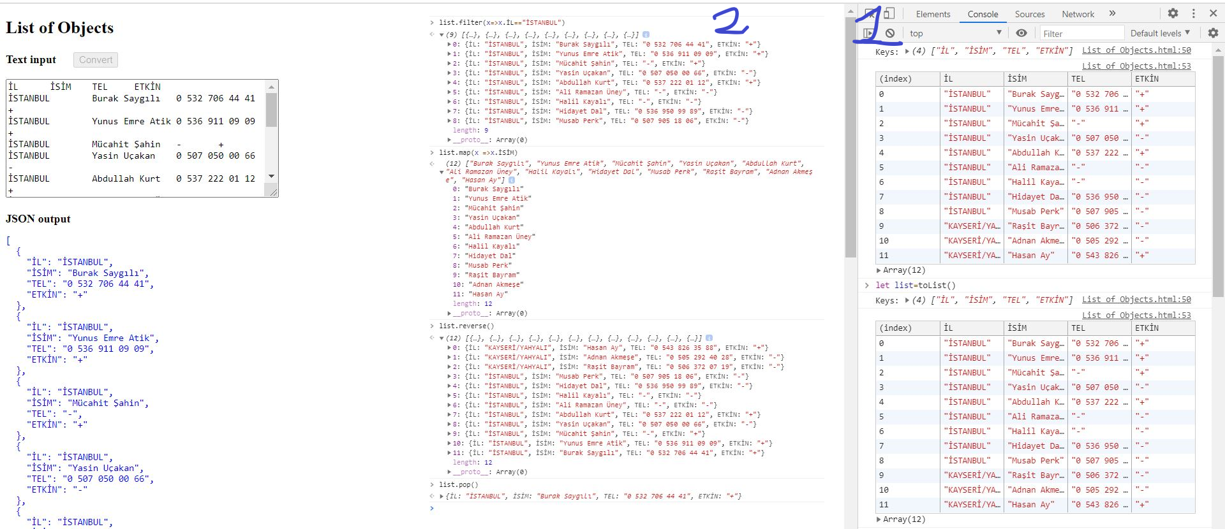Clear the console
This screenshot has height=529, width=1225.
point(890,33)
